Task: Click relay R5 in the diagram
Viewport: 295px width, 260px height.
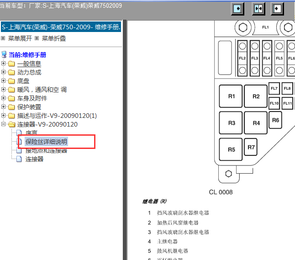Action: pos(231,149)
